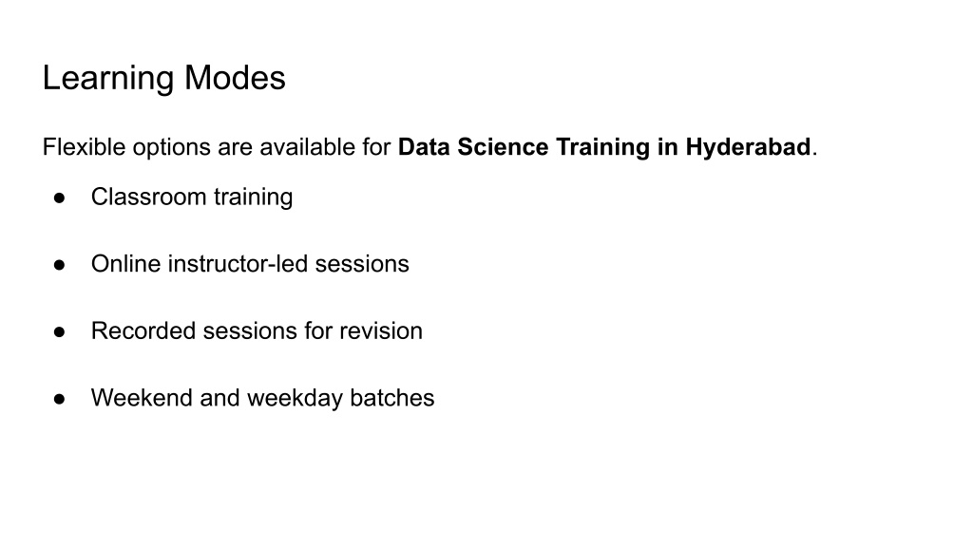Image resolution: width=973 pixels, height=547 pixels.
Task: Click the word "Recorded" in the third bullet
Action: (138, 331)
